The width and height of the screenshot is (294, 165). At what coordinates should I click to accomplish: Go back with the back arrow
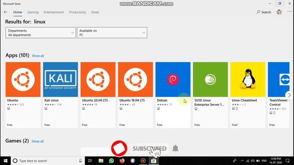tap(6, 12)
